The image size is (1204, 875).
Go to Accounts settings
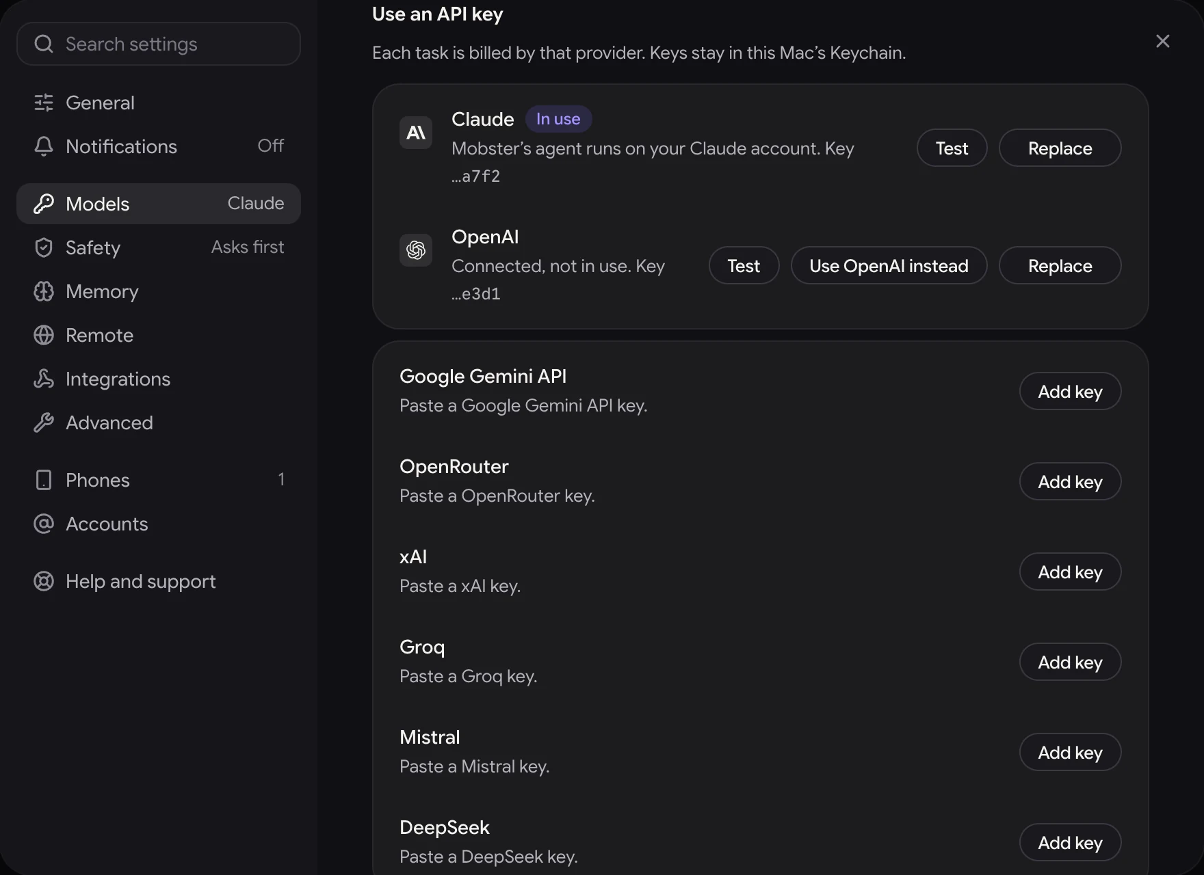159,524
